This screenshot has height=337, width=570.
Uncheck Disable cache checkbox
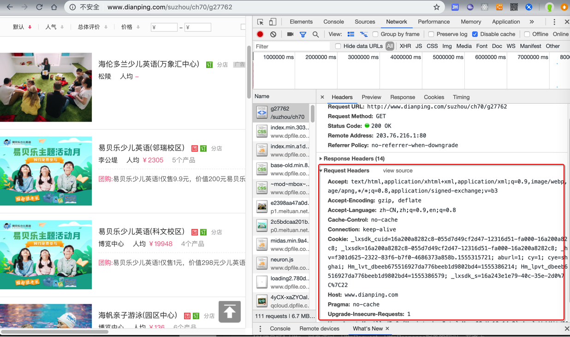[475, 34]
